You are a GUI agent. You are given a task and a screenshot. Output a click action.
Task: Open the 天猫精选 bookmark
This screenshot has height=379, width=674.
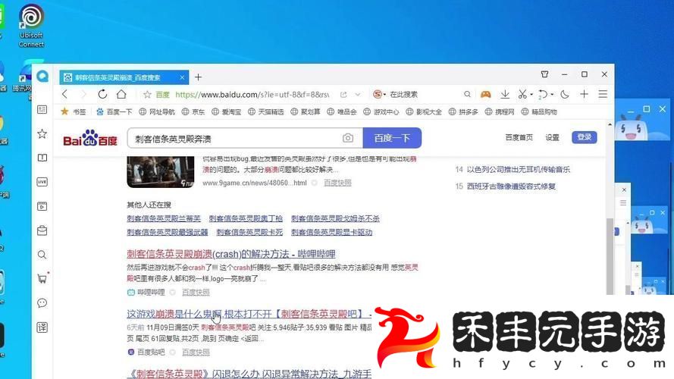pos(265,111)
